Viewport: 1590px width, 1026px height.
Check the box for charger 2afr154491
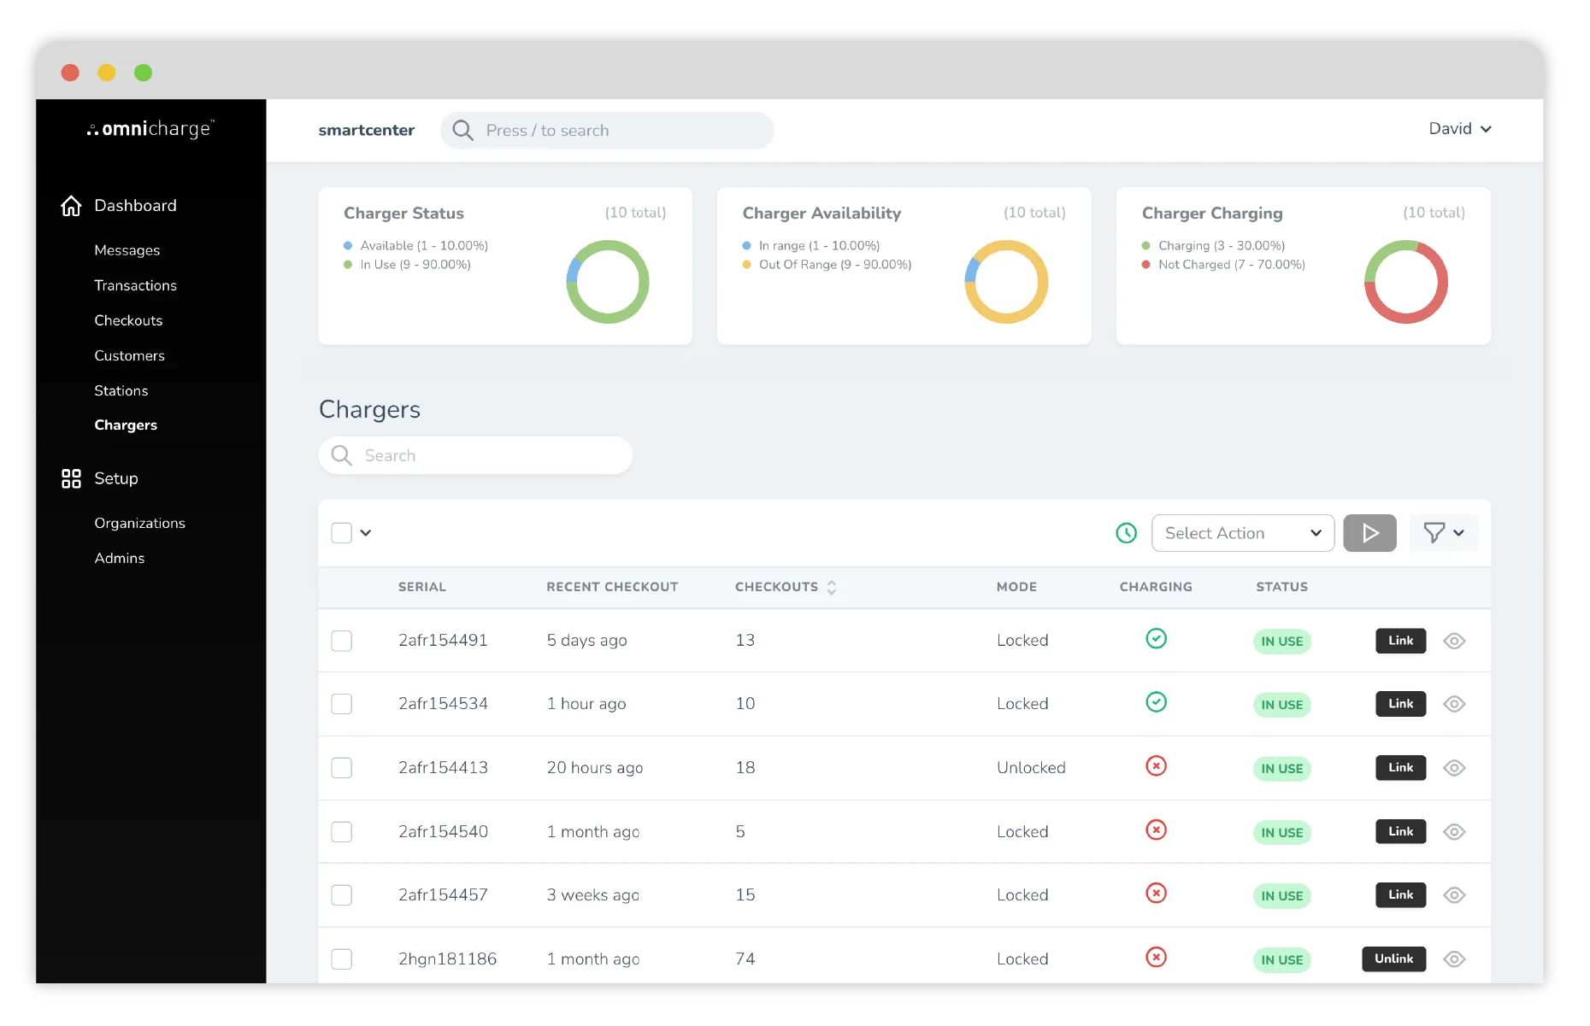[342, 641]
